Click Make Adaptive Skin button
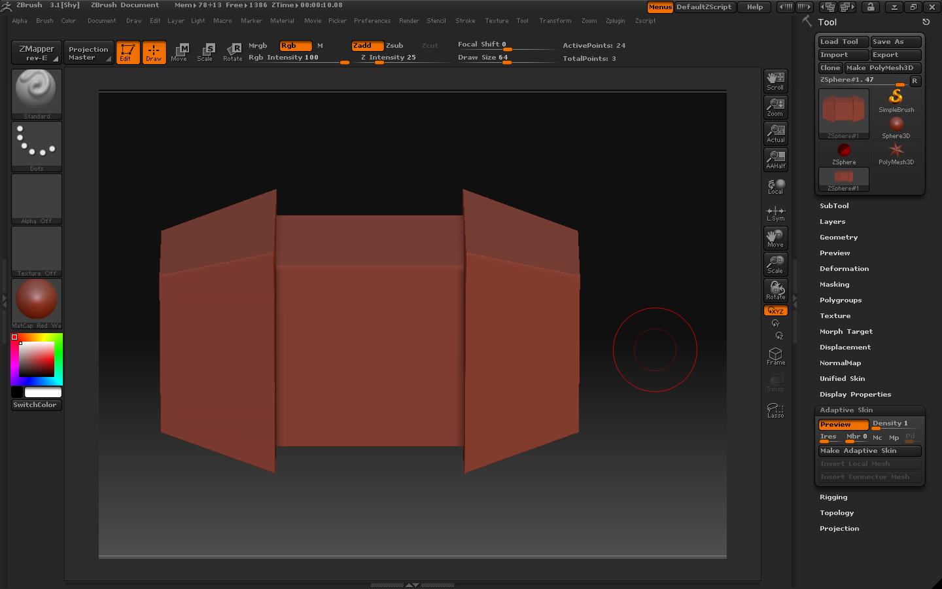This screenshot has width=942, height=589. click(869, 451)
